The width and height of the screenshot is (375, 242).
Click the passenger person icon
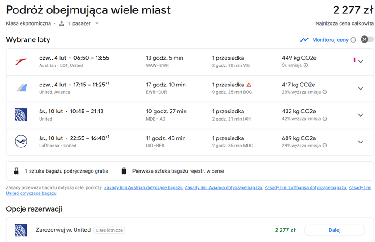point(62,23)
